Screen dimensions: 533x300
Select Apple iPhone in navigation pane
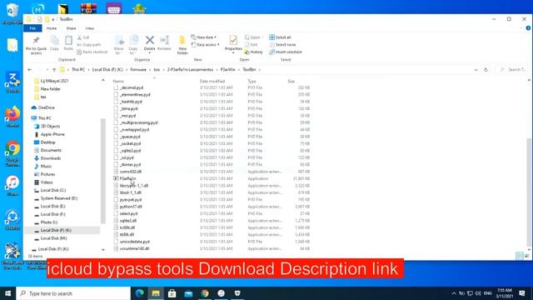tap(52, 134)
